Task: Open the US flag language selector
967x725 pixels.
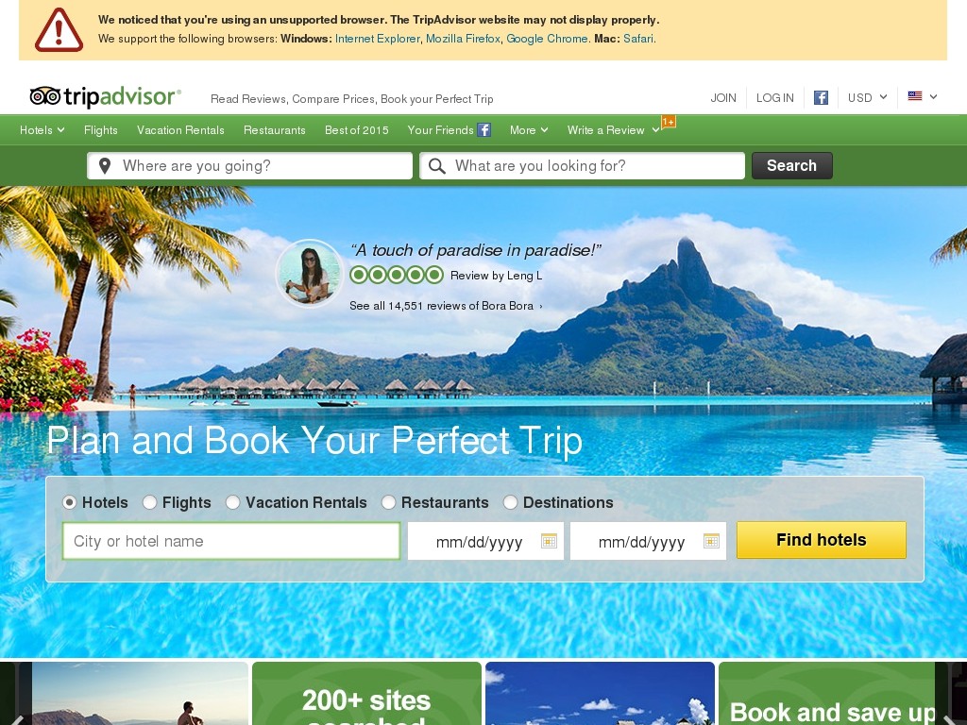Action: (922, 96)
